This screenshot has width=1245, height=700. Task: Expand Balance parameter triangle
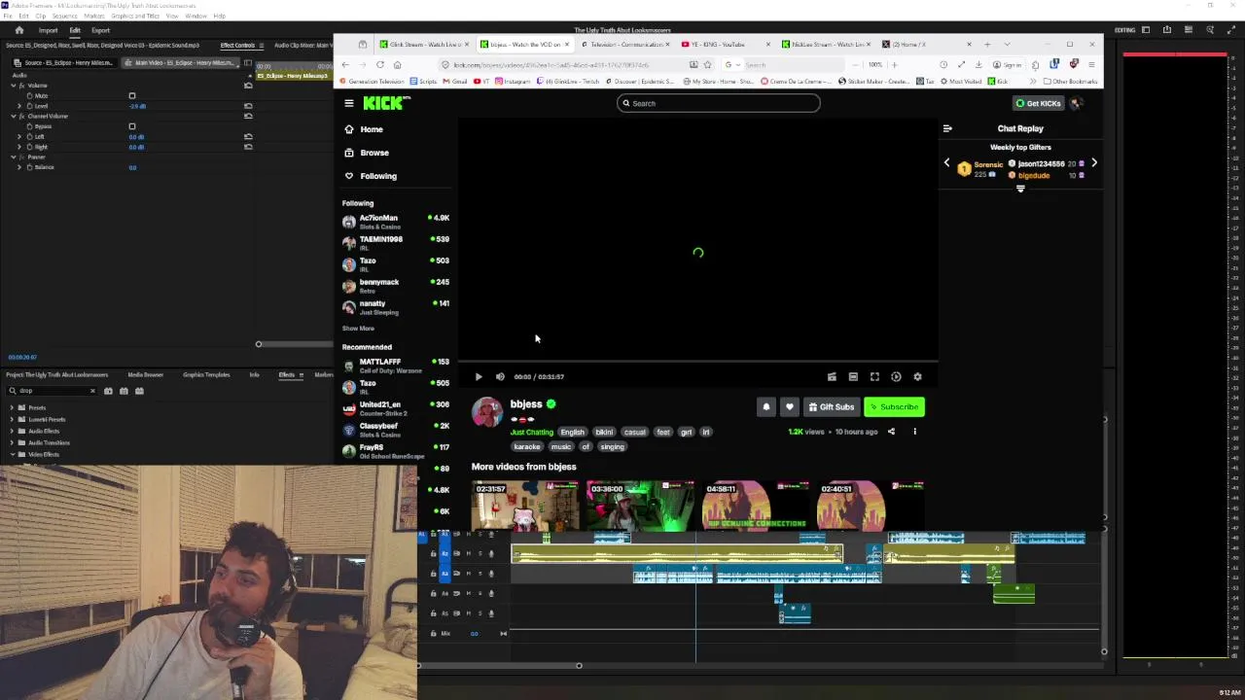pos(19,167)
